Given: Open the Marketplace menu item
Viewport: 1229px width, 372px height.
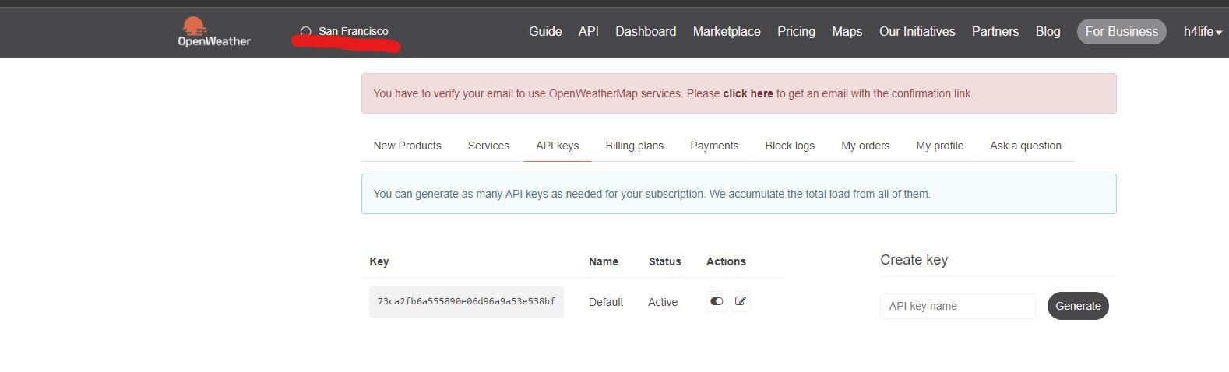Looking at the screenshot, I should pos(726,32).
